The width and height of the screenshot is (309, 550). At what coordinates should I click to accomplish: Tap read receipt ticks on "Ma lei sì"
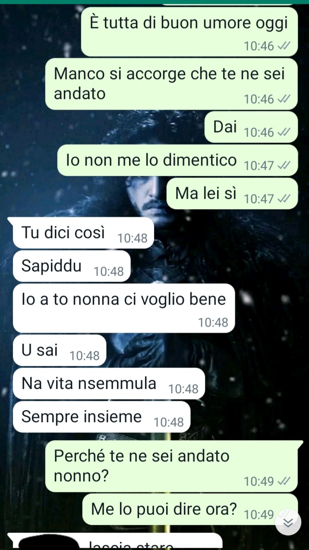click(x=284, y=199)
